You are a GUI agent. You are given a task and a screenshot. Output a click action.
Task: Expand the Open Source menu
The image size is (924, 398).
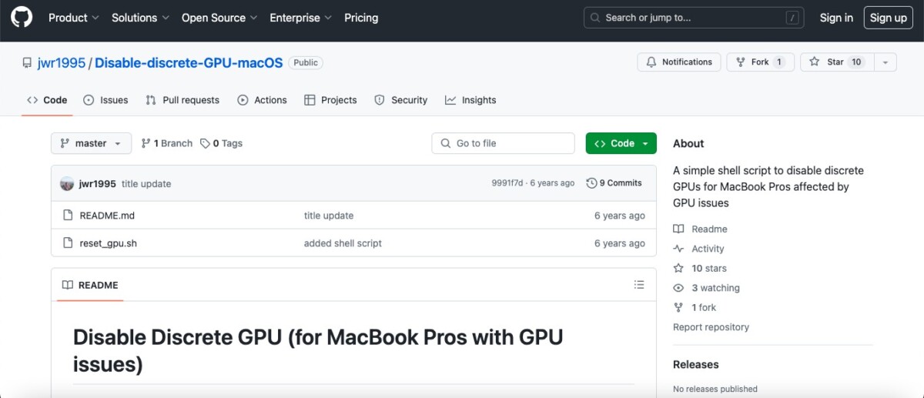coord(219,18)
